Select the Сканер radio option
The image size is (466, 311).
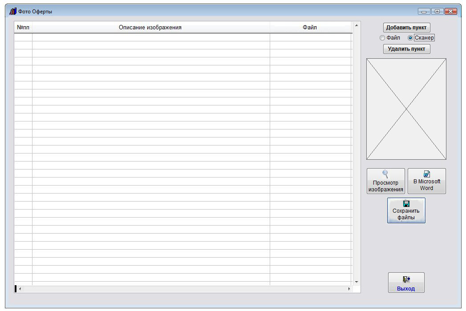point(421,38)
